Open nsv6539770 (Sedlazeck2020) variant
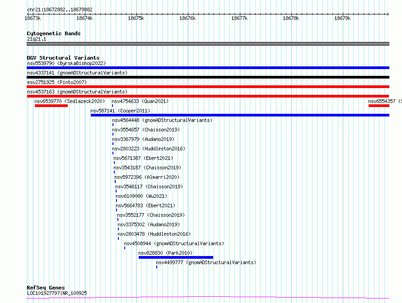This screenshot has height=303, width=402. coord(70,101)
